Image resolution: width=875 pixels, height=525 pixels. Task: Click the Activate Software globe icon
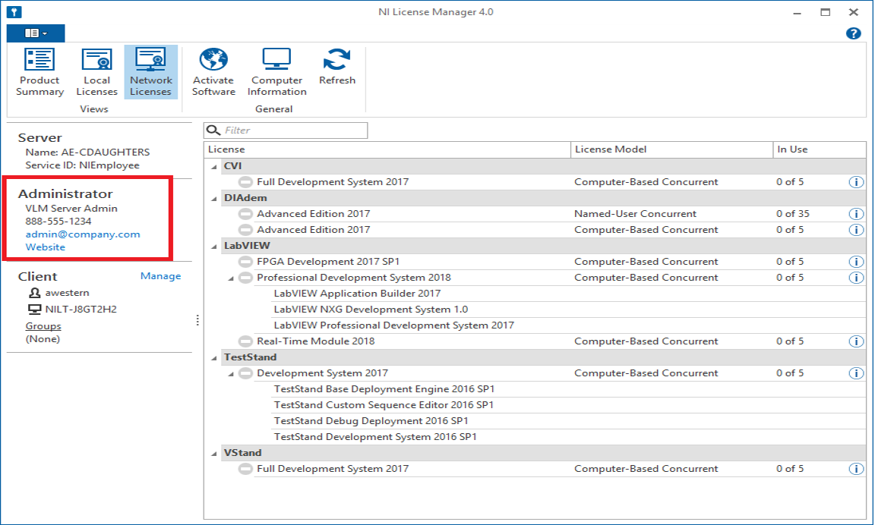pos(213,60)
